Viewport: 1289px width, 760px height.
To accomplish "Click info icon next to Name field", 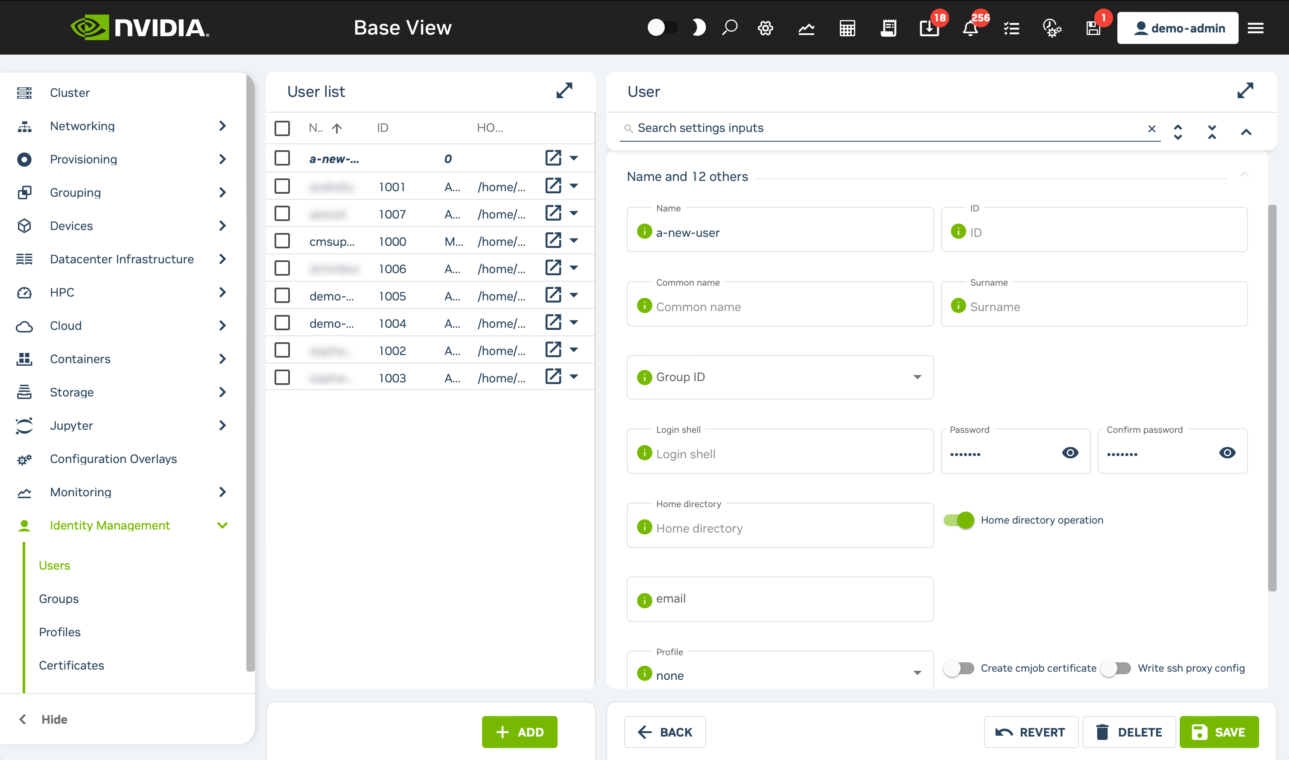I will point(645,231).
